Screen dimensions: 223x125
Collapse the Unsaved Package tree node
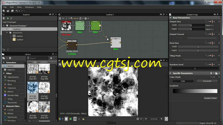tap(4, 26)
